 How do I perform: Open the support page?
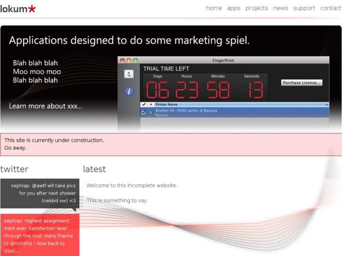point(304,8)
